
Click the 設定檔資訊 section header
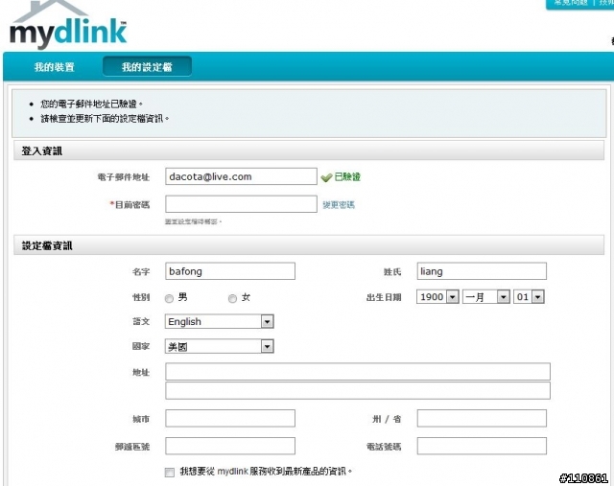309,245
